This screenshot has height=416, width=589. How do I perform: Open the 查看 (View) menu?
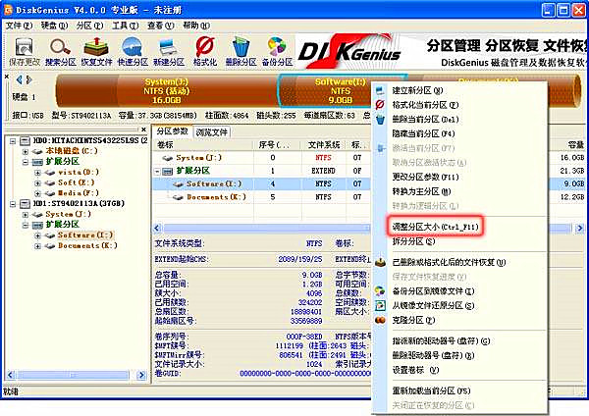[x=160, y=26]
